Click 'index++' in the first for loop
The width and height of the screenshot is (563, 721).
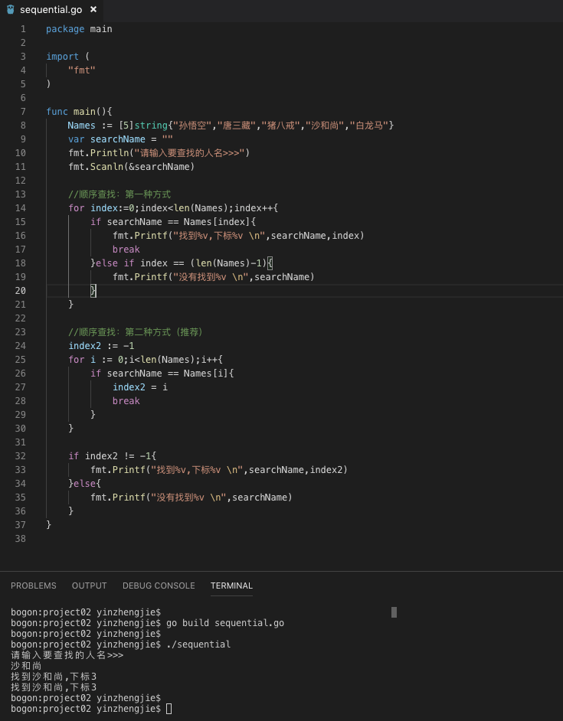[x=254, y=208]
